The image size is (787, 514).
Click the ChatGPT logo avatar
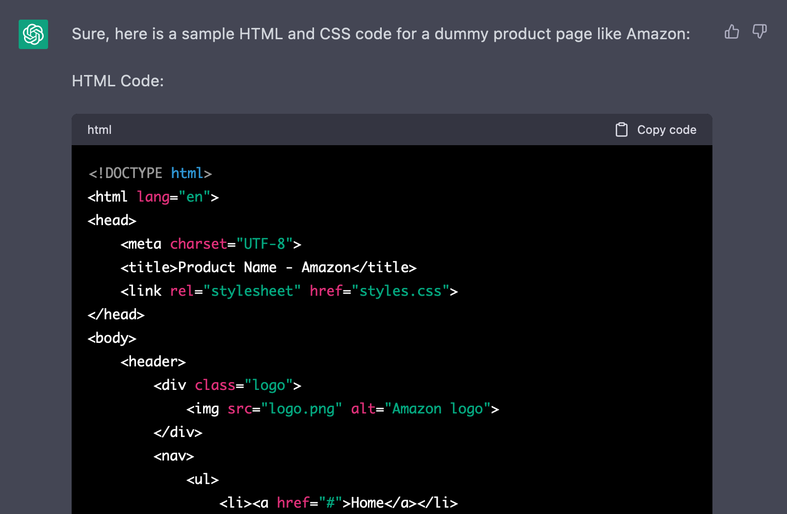[x=33, y=35]
